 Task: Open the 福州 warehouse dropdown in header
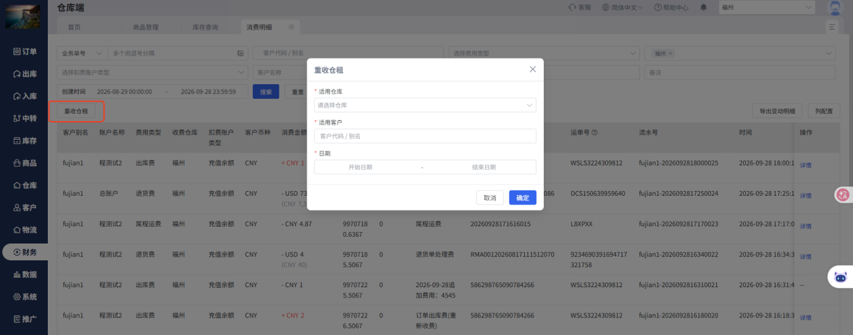(768, 7)
